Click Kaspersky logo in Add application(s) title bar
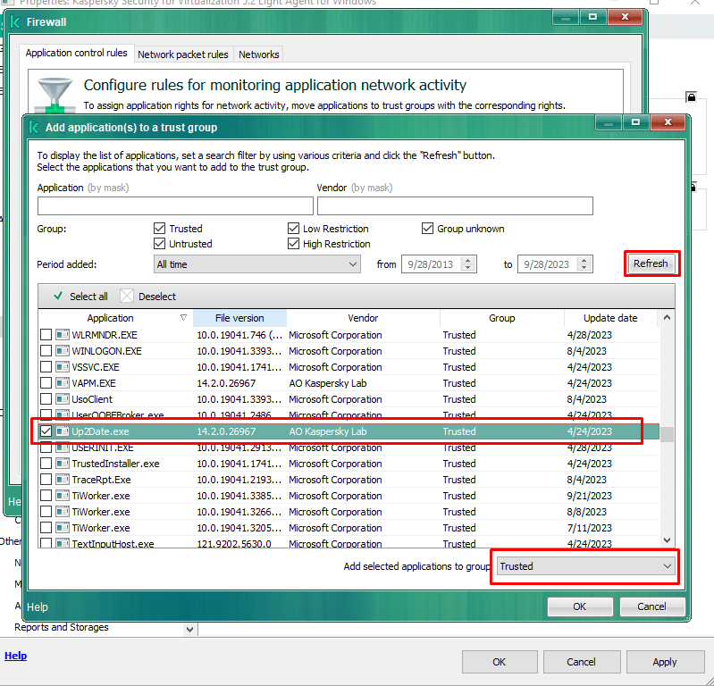 tap(34, 127)
